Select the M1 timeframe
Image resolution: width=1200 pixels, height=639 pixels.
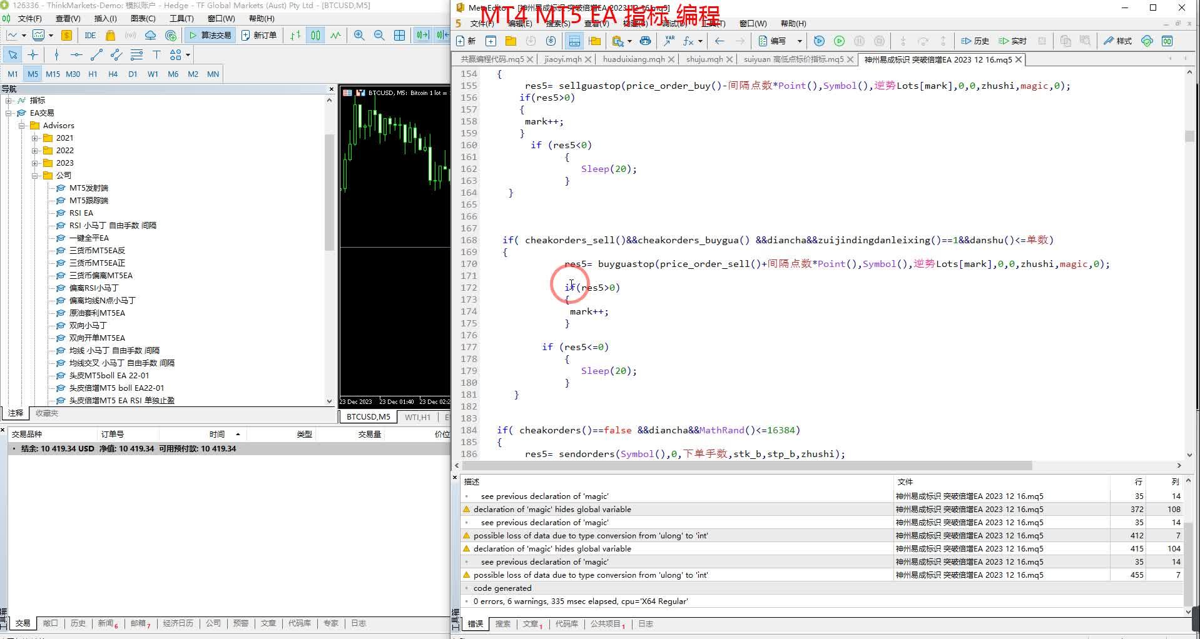[x=13, y=74]
